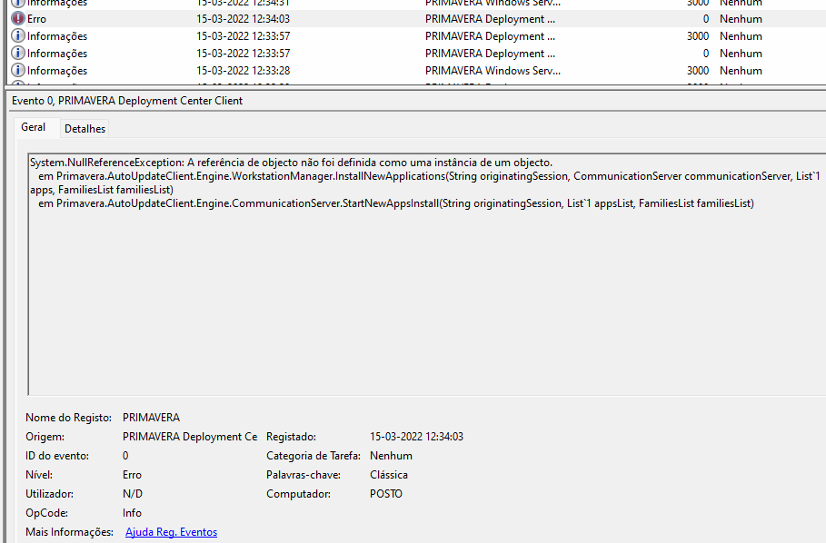Click the OpCode value Info
This screenshot has height=543, width=826.
coord(132,513)
